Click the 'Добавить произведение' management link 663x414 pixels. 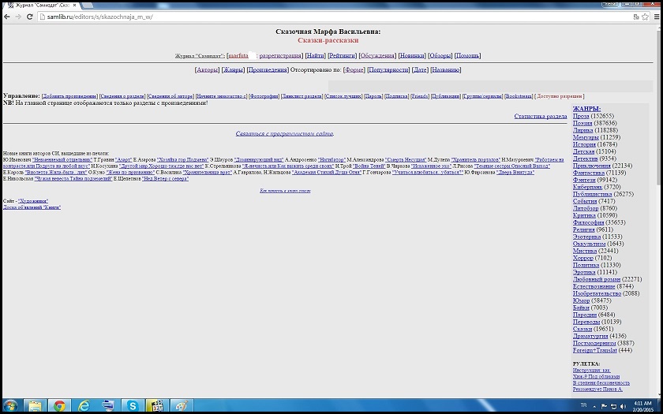pos(69,96)
